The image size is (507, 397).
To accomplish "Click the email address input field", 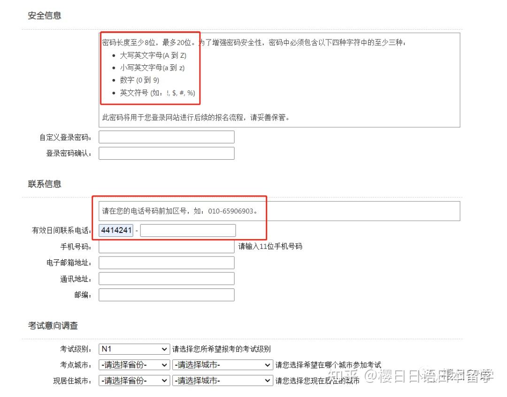I will pyautogui.click(x=166, y=262).
